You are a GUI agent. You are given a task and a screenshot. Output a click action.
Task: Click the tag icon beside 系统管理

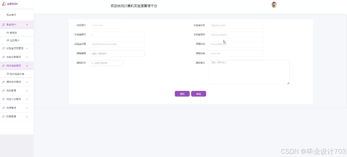click(x=3, y=91)
